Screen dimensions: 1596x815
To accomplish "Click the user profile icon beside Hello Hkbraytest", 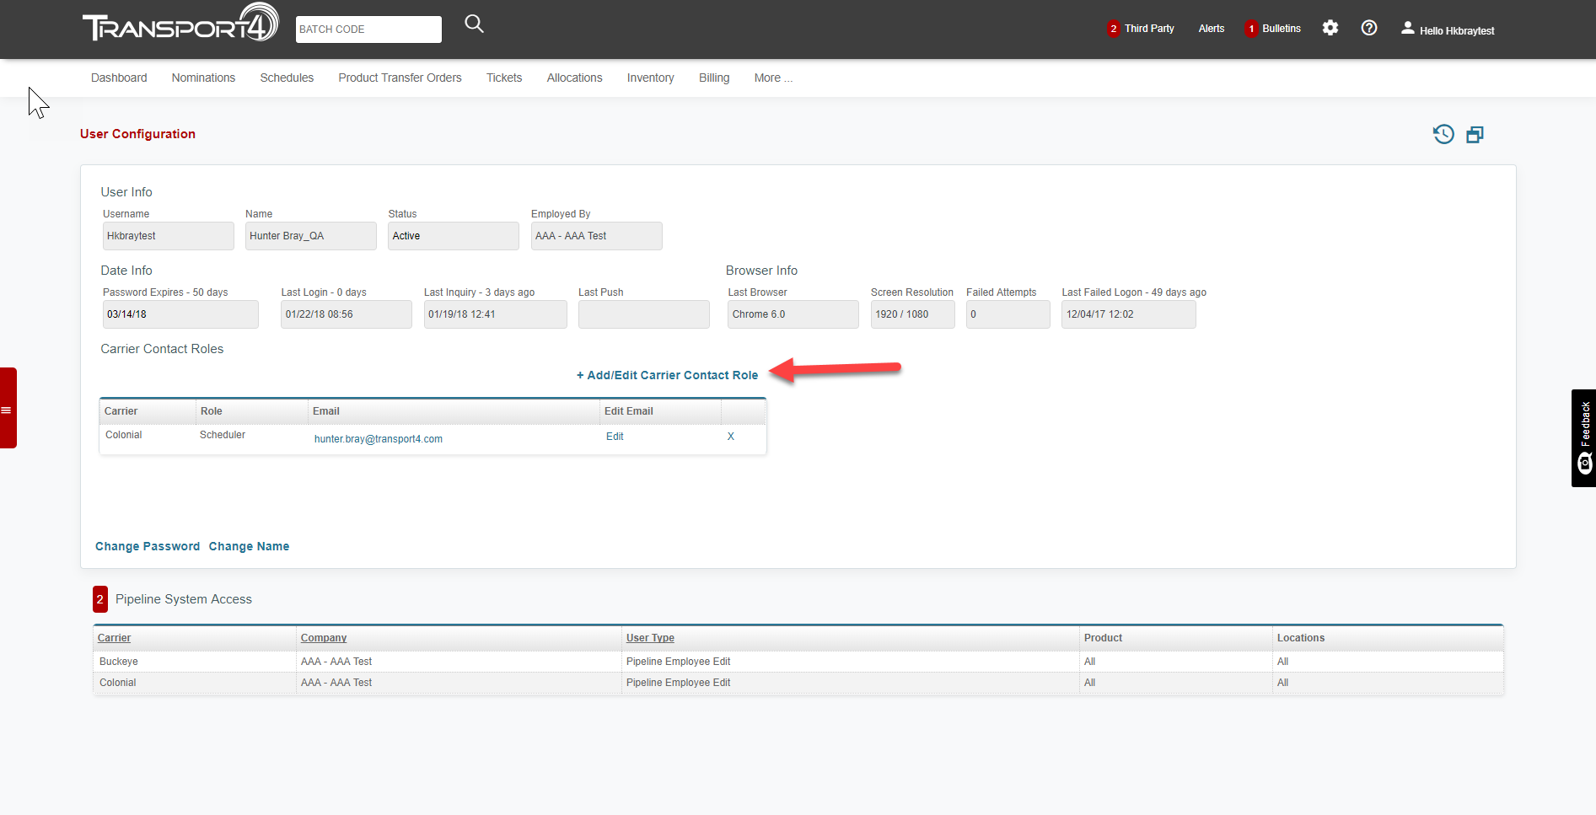I will [1406, 27].
